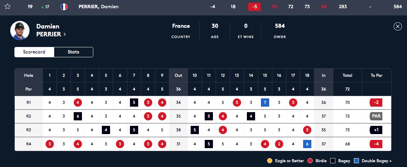Click the French flag icon
The width and height of the screenshot is (407, 167).
pos(64,7)
